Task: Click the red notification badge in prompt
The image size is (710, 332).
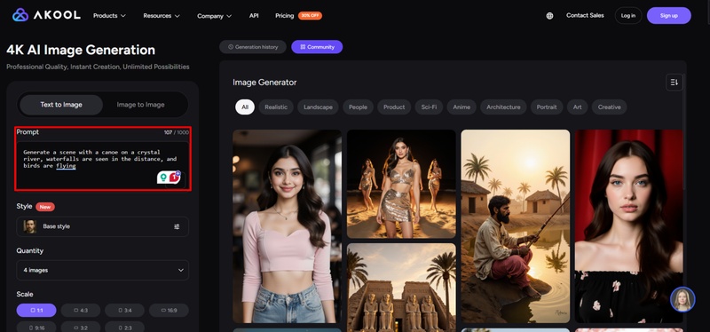Action: click(174, 178)
